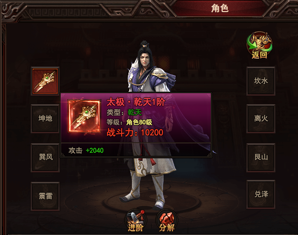Select the 离火 equipment slot
The height and width of the screenshot is (235, 298).
(261, 119)
